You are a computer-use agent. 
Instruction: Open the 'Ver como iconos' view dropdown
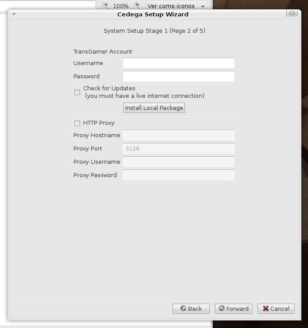(177, 6)
